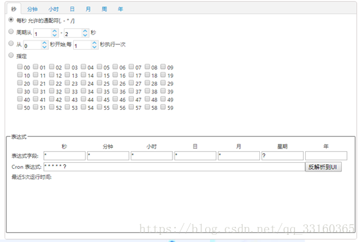Tick the 45 second checkbox
Screen dimensions: 362x242
tap(99, 99)
